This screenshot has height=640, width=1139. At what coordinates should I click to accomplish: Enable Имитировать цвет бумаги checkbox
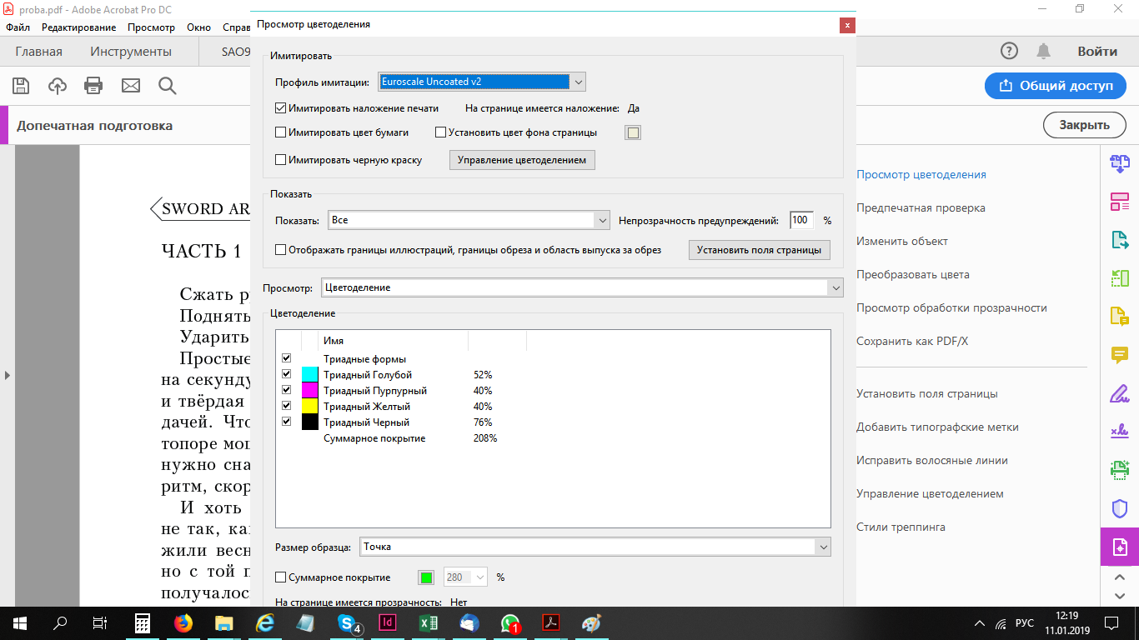(x=281, y=132)
